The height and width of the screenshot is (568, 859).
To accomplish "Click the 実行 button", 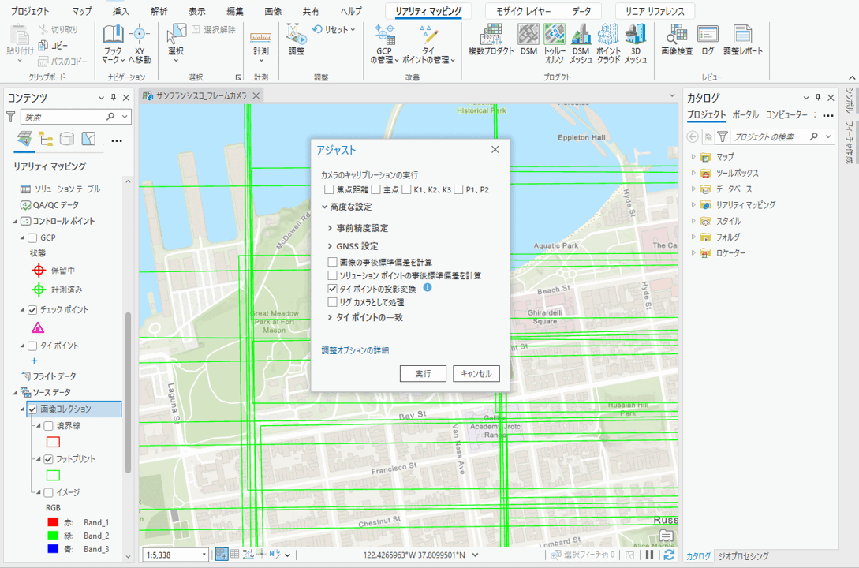I will point(423,374).
